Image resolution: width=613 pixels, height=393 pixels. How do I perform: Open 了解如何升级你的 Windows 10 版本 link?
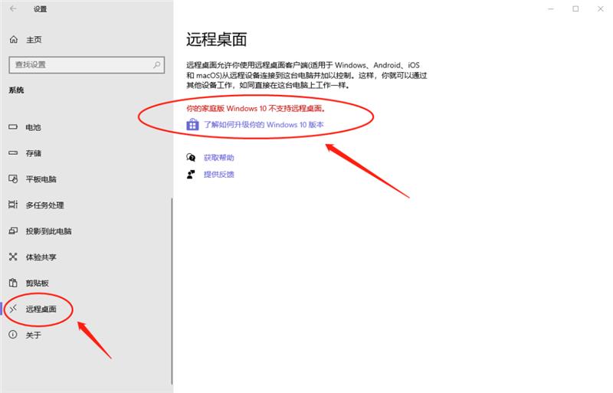264,125
